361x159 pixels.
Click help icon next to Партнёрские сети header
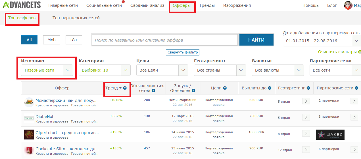[356, 88]
